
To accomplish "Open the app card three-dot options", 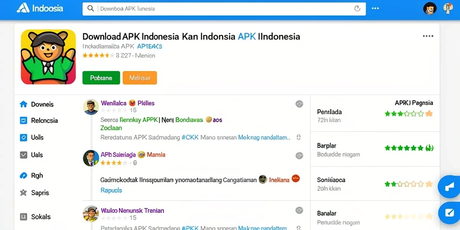I will coord(428,36).
